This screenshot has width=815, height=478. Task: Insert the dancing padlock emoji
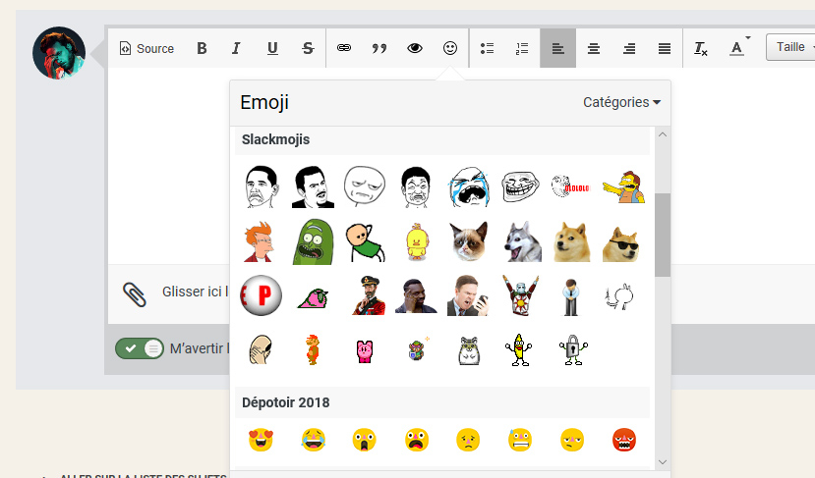click(x=573, y=349)
